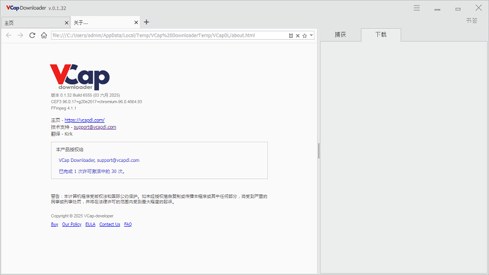Click the browser back arrow
Viewport: 489px width, 275px height.
(x=9, y=35)
